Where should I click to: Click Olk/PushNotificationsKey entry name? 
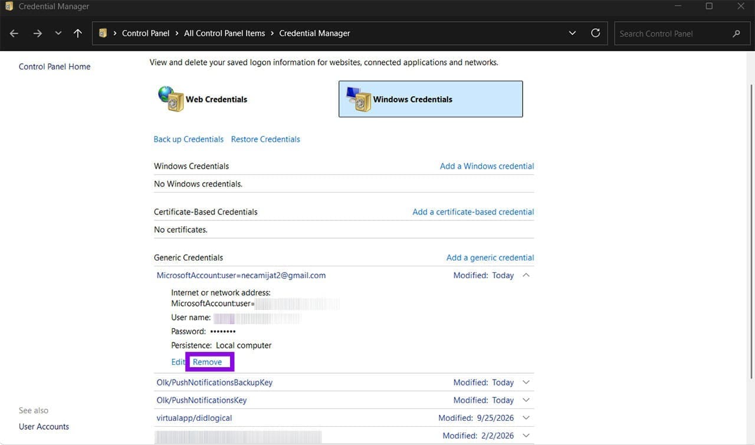click(x=202, y=400)
